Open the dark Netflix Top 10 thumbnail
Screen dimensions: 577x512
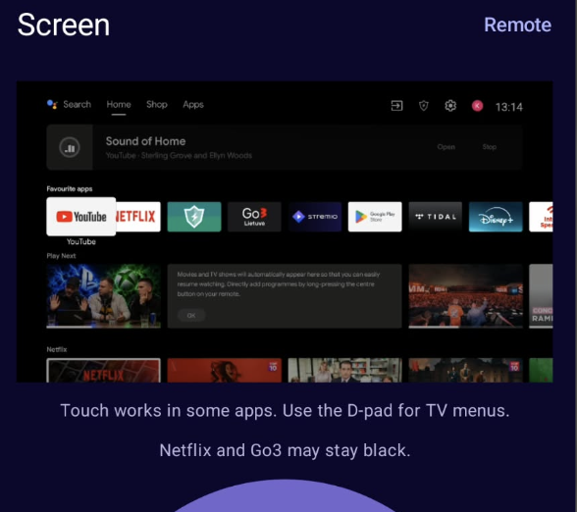coord(465,371)
